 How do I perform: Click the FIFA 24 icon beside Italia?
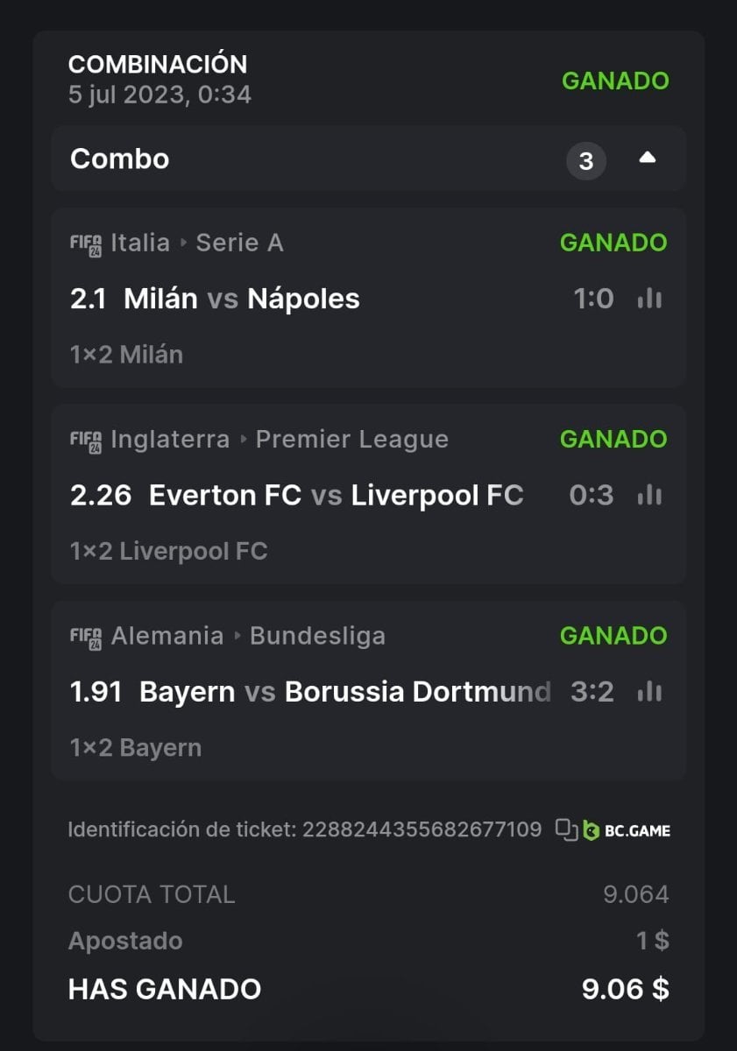(x=86, y=243)
